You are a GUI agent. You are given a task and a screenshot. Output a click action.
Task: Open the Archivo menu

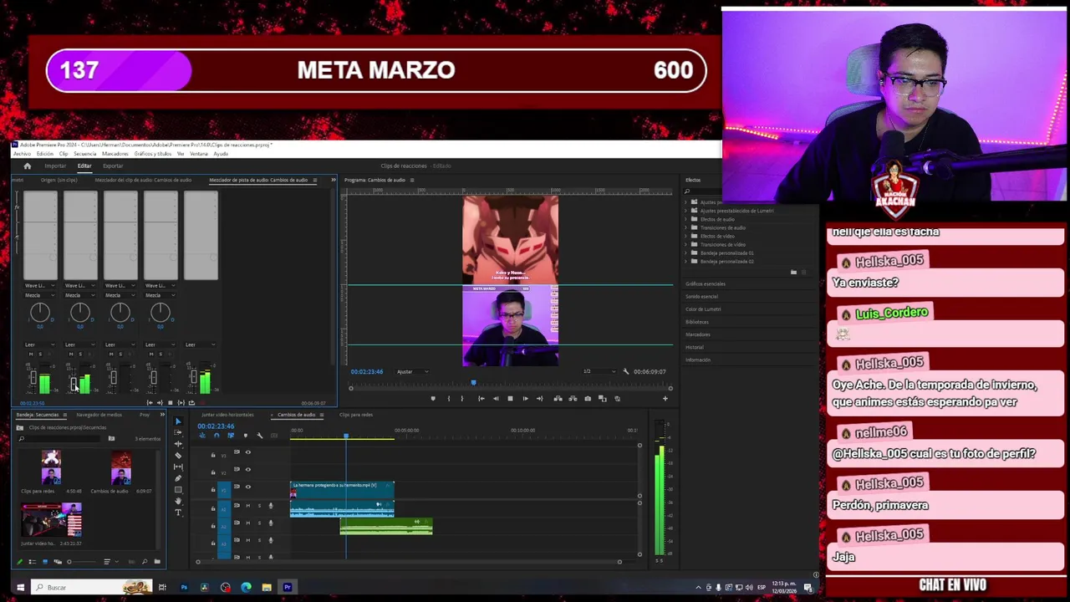pos(22,154)
